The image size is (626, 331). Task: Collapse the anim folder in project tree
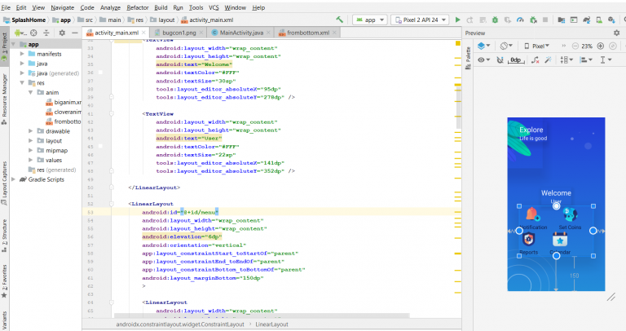click(30, 93)
